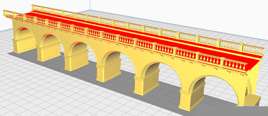This screenshot has width=268, height=116.
Task: Click inside the rightmost arch opening
Action: point(222,89)
